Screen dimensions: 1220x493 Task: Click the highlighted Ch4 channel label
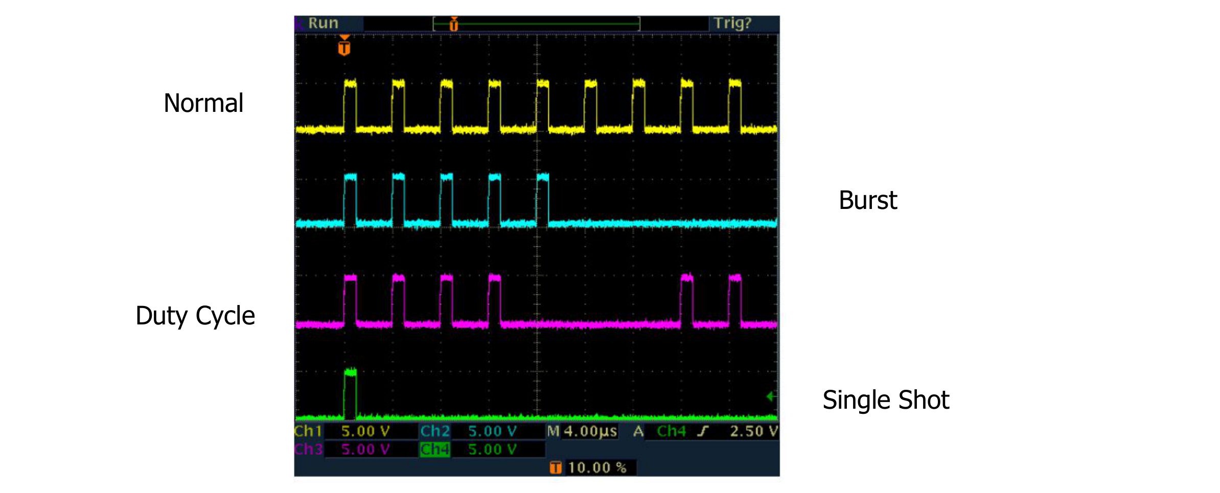click(x=435, y=450)
